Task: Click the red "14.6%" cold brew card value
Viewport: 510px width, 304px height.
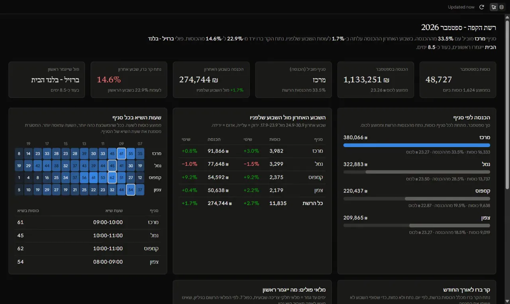Action: pyautogui.click(x=109, y=80)
